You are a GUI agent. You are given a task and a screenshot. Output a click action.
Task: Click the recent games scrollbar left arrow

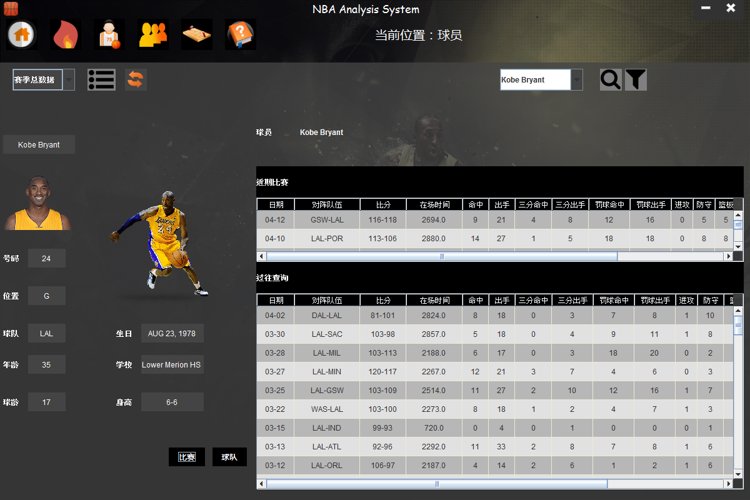click(x=262, y=256)
